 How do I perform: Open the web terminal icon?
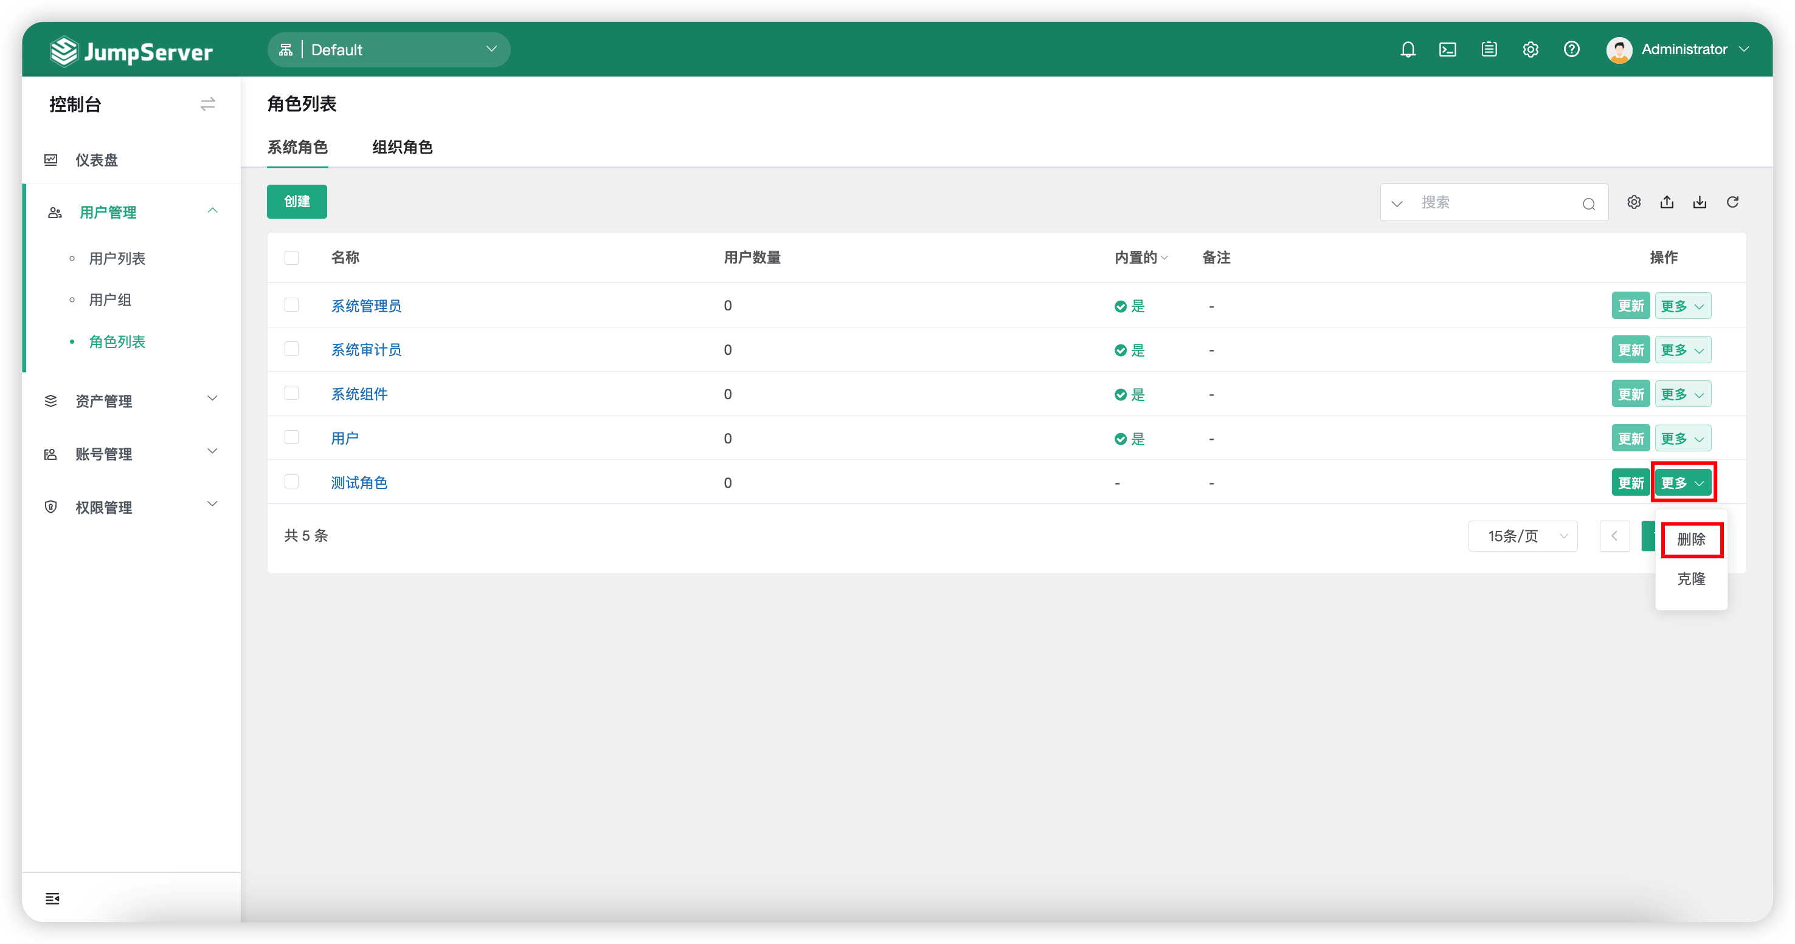[x=1447, y=49]
